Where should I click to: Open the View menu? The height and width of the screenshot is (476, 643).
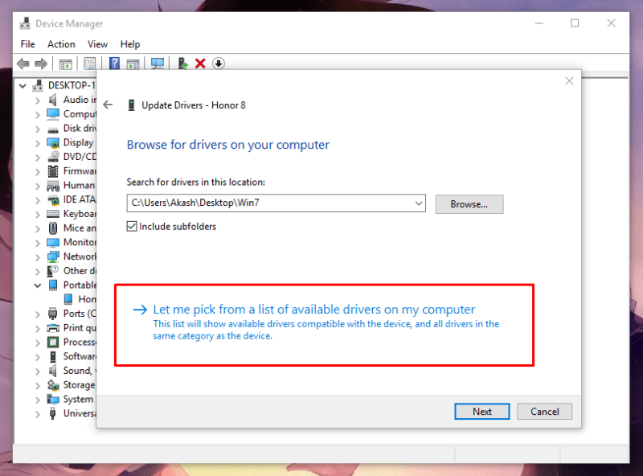(x=97, y=44)
